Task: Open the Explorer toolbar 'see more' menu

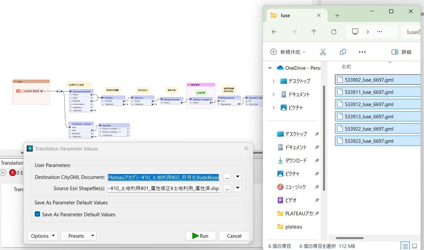Action: 362,52
